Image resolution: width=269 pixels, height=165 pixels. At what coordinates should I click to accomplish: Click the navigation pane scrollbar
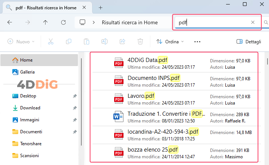tap(81, 102)
